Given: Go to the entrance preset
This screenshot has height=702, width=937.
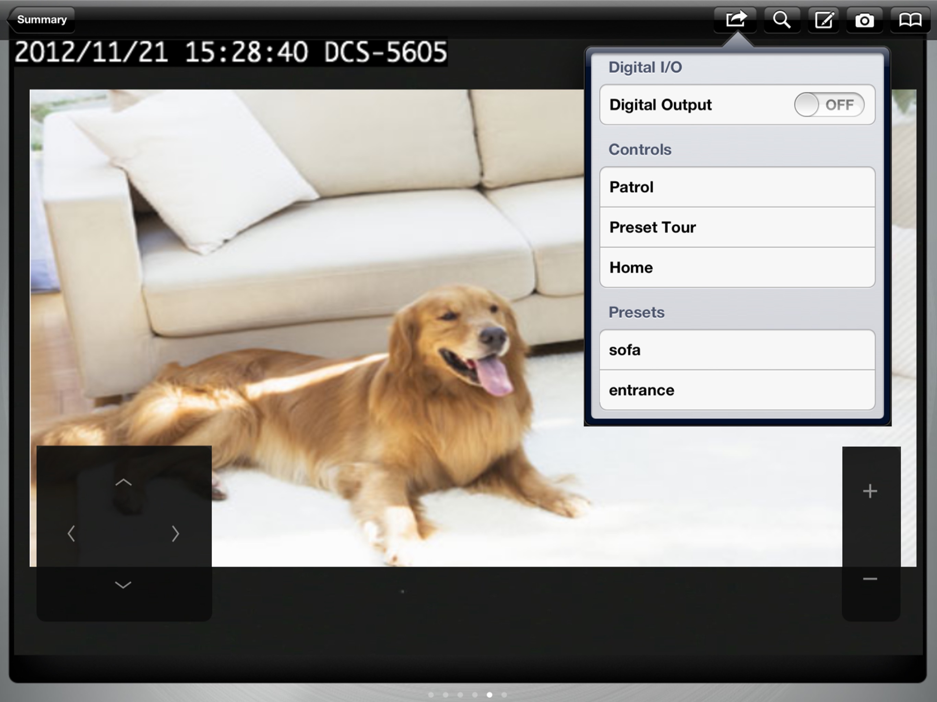Looking at the screenshot, I should (x=737, y=390).
